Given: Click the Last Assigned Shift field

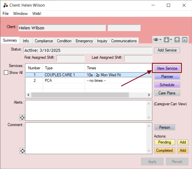Looking at the screenshot, I should pyautogui.click(x=138, y=58).
